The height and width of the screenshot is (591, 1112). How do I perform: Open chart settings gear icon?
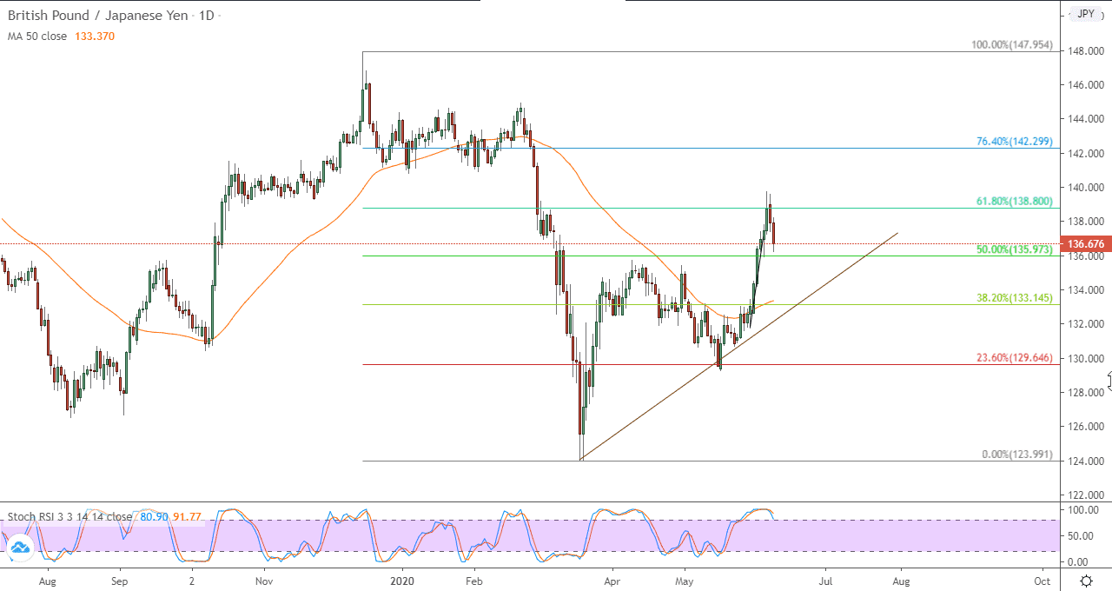point(1086,581)
